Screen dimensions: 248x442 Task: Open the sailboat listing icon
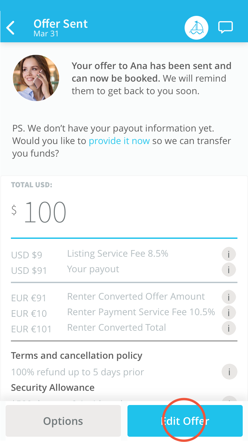pyautogui.click(x=196, y=28)
